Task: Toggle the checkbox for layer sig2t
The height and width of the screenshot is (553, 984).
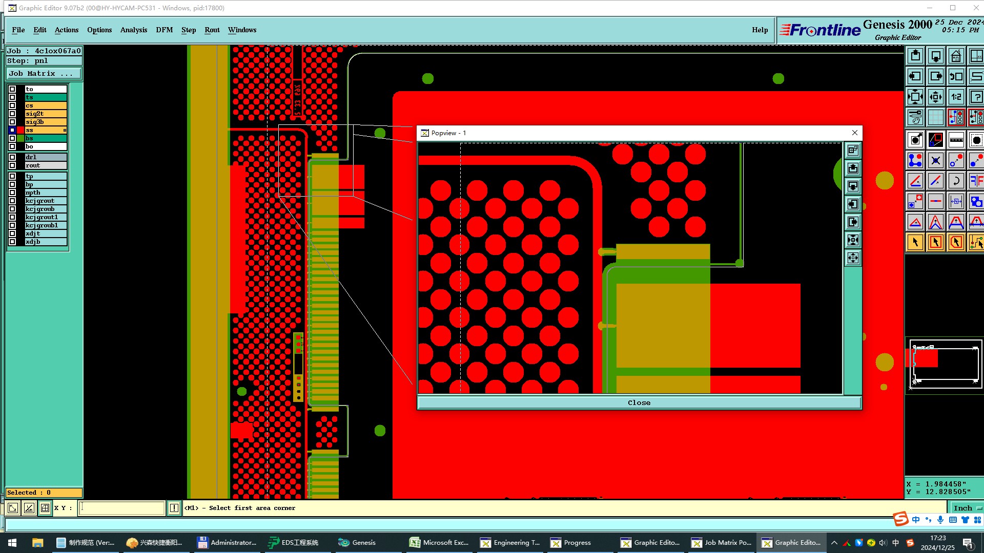Action: point(12,114)
